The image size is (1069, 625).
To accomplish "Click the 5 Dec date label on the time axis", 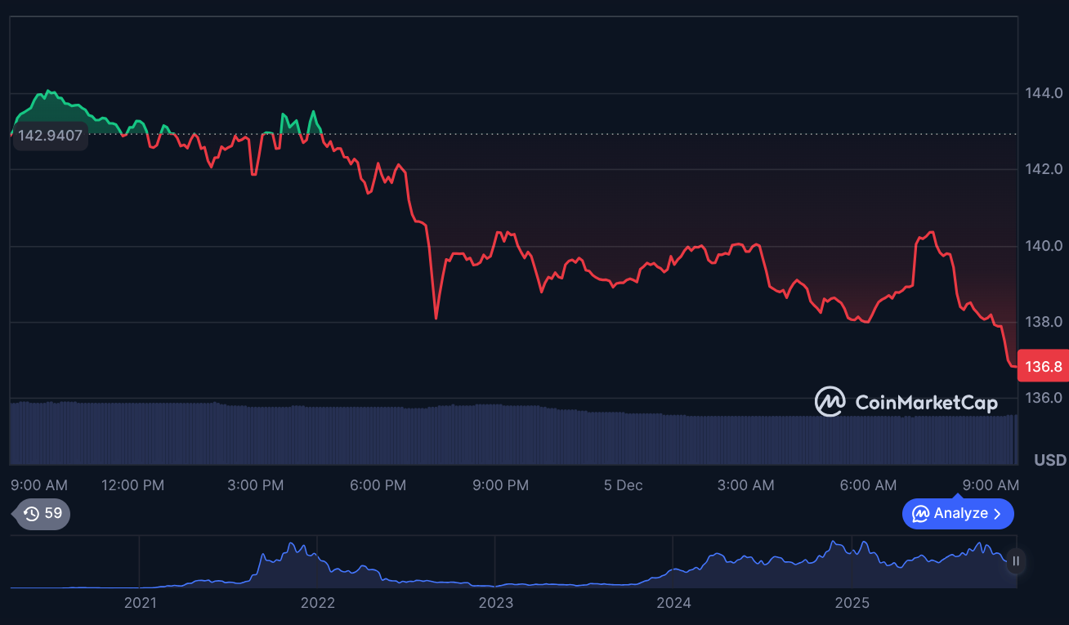I will click(623, 485).
